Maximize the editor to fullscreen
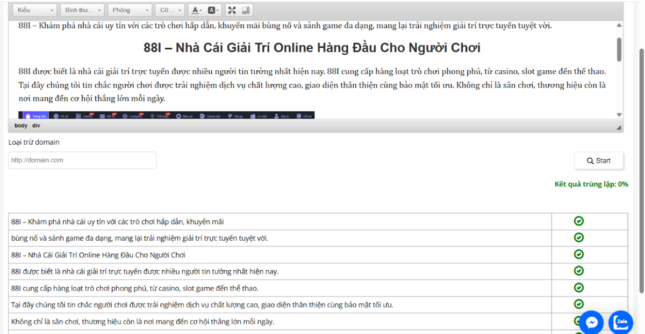 [232, 10]
